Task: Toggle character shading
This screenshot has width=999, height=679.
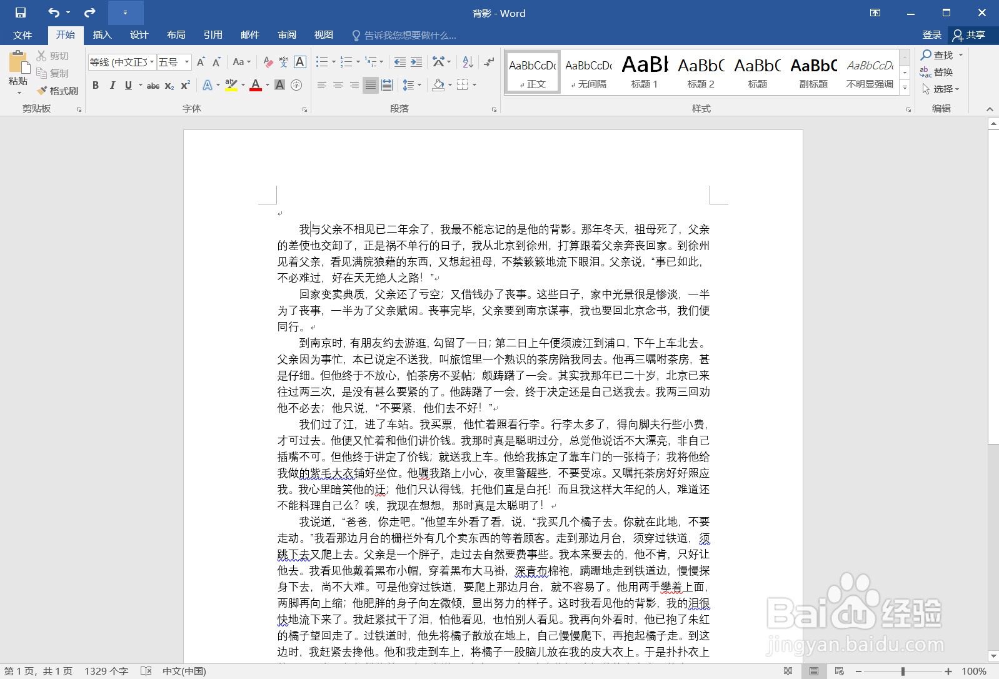Action: click(x=280, y=85)
